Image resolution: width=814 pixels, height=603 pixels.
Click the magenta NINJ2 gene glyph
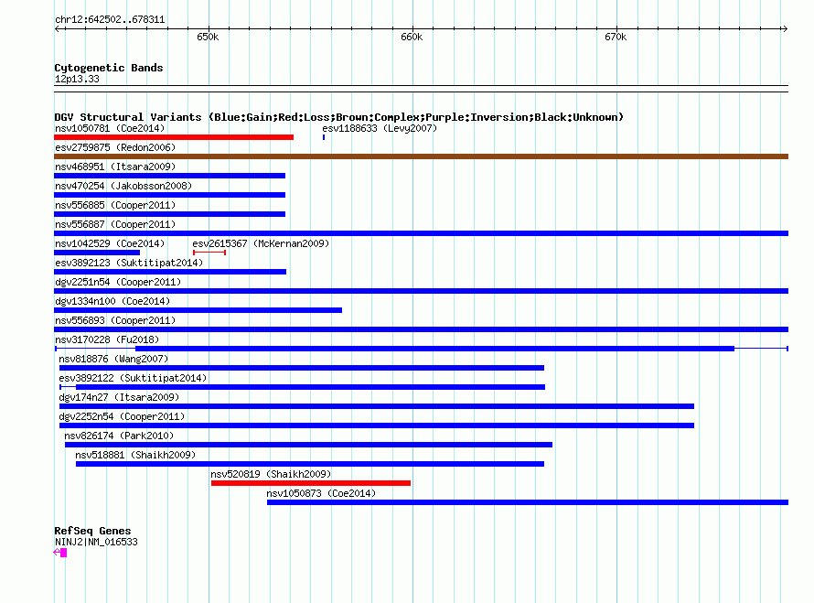pos(60,553)
